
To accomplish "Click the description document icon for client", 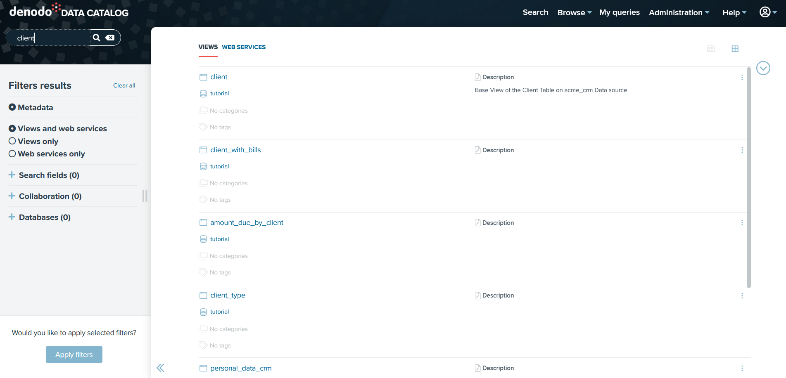I will (477, 77).
